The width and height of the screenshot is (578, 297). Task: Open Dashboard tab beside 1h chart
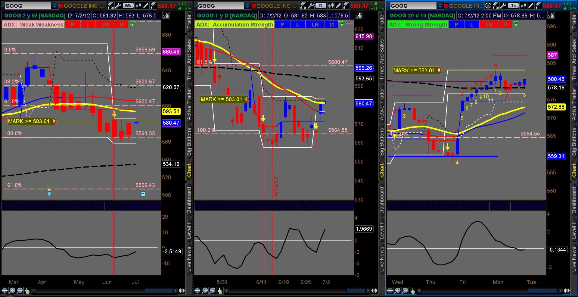click(x=574, y=200)
